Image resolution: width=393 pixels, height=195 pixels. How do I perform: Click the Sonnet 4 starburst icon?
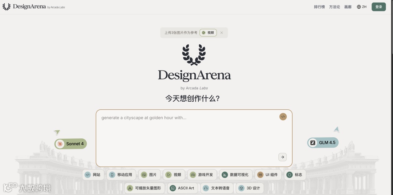(x=60, y=144)
